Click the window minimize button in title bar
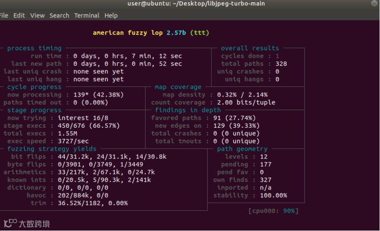Viewport: 380px width, 231px height. 375,4
